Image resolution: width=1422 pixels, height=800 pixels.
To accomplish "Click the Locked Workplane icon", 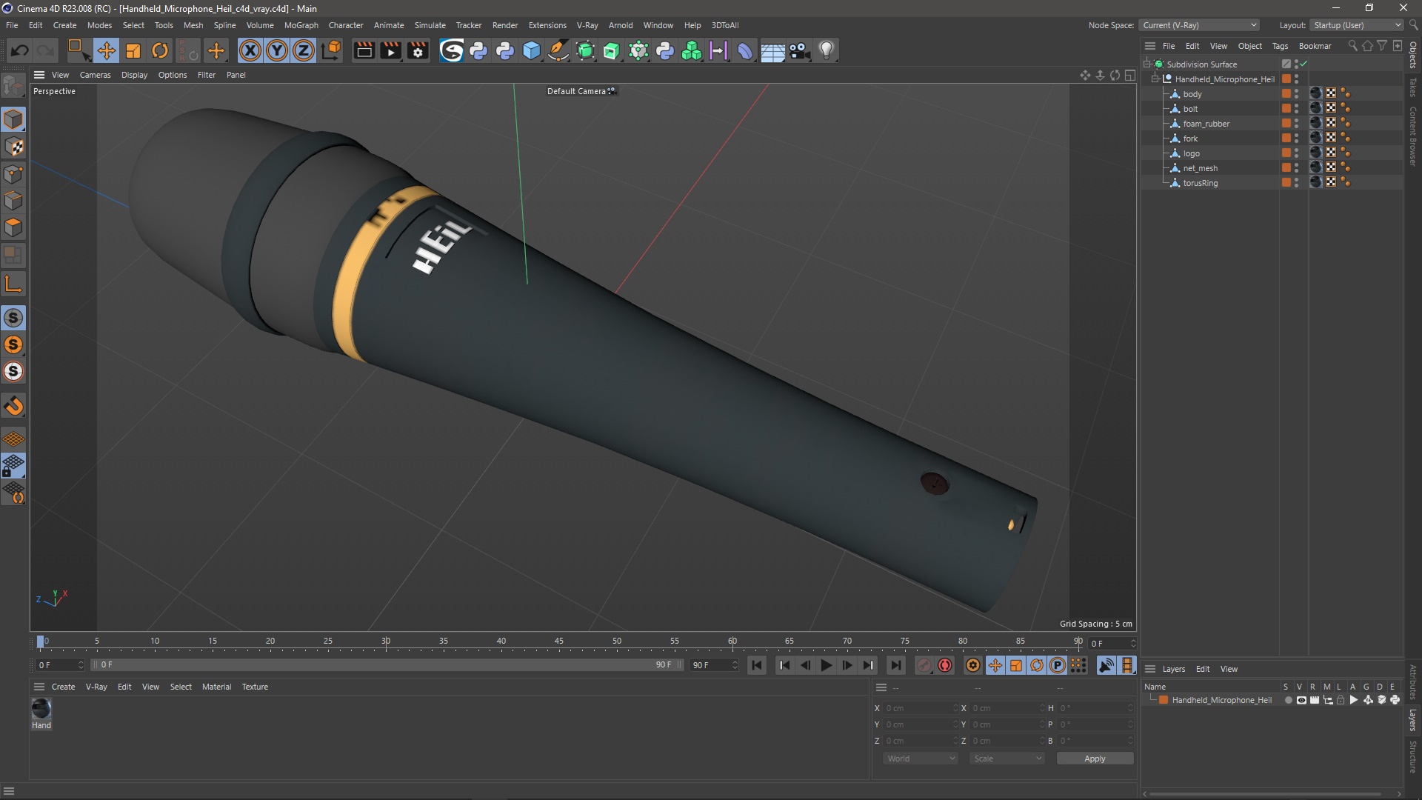I will pyautogui.click(x=13, y=466).
